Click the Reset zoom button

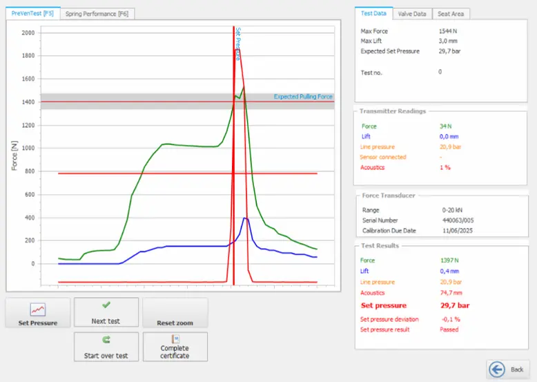[x=175, y=312]
